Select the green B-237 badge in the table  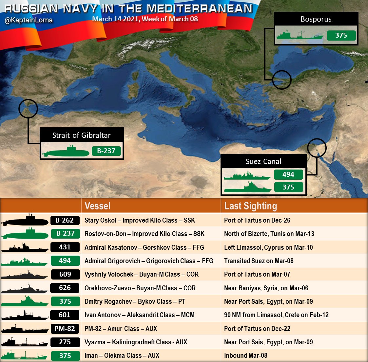coord(65,233)
